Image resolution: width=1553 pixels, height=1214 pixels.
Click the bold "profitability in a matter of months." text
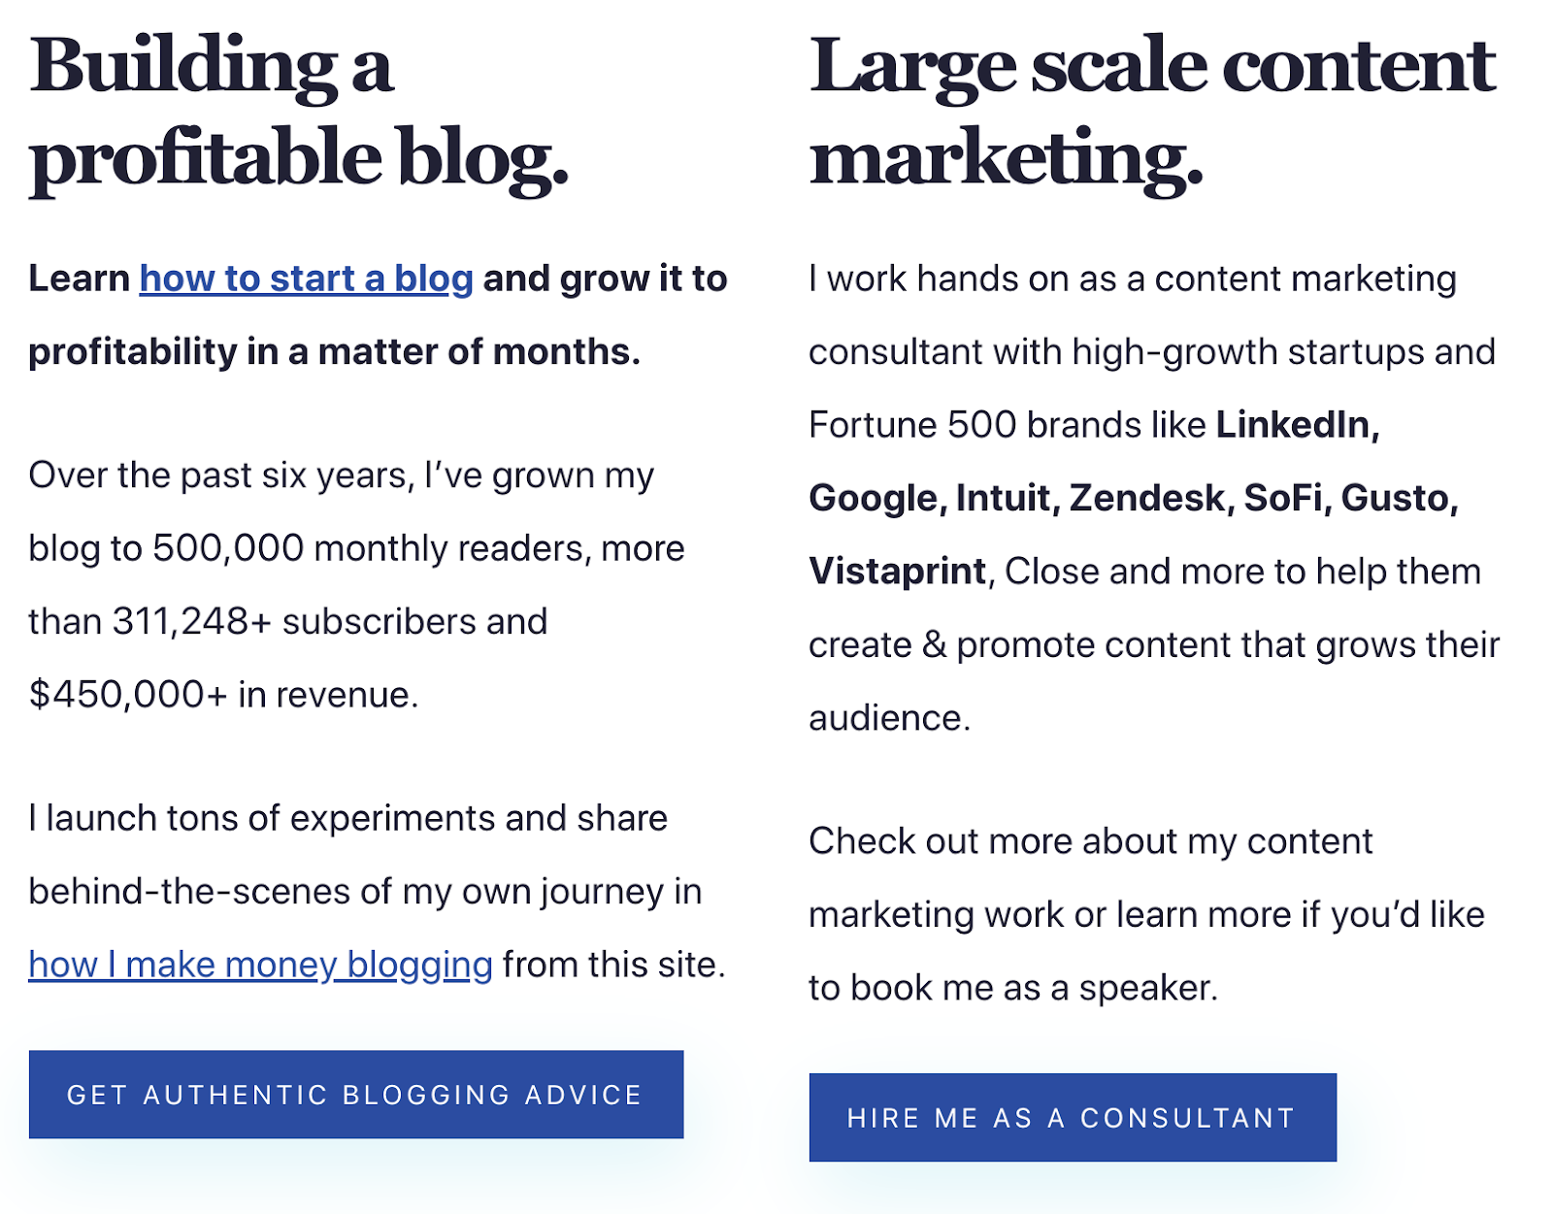click(334, 352)
